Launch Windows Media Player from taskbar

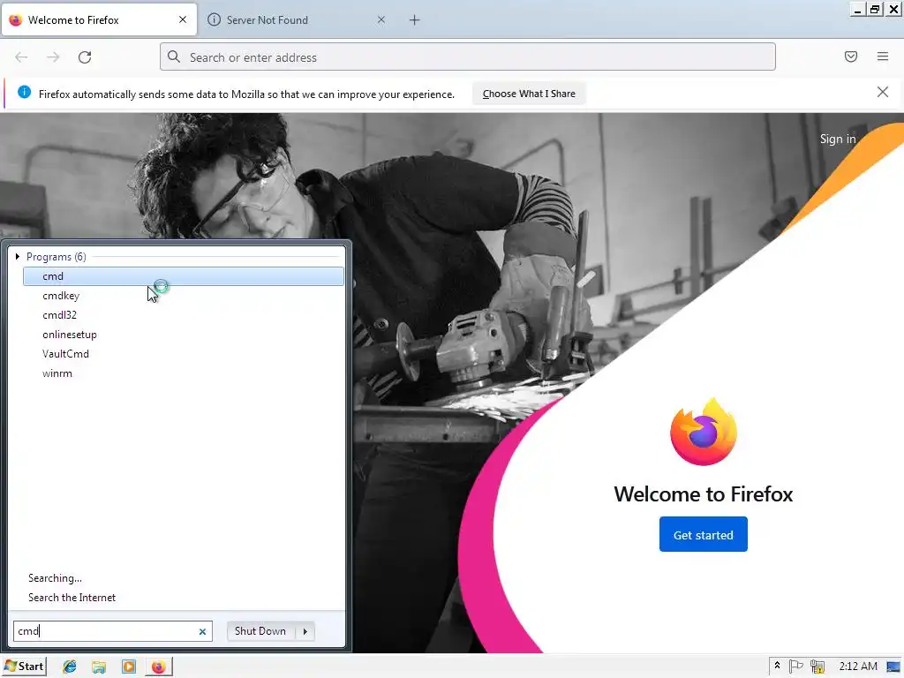click(x=129, y=667)
